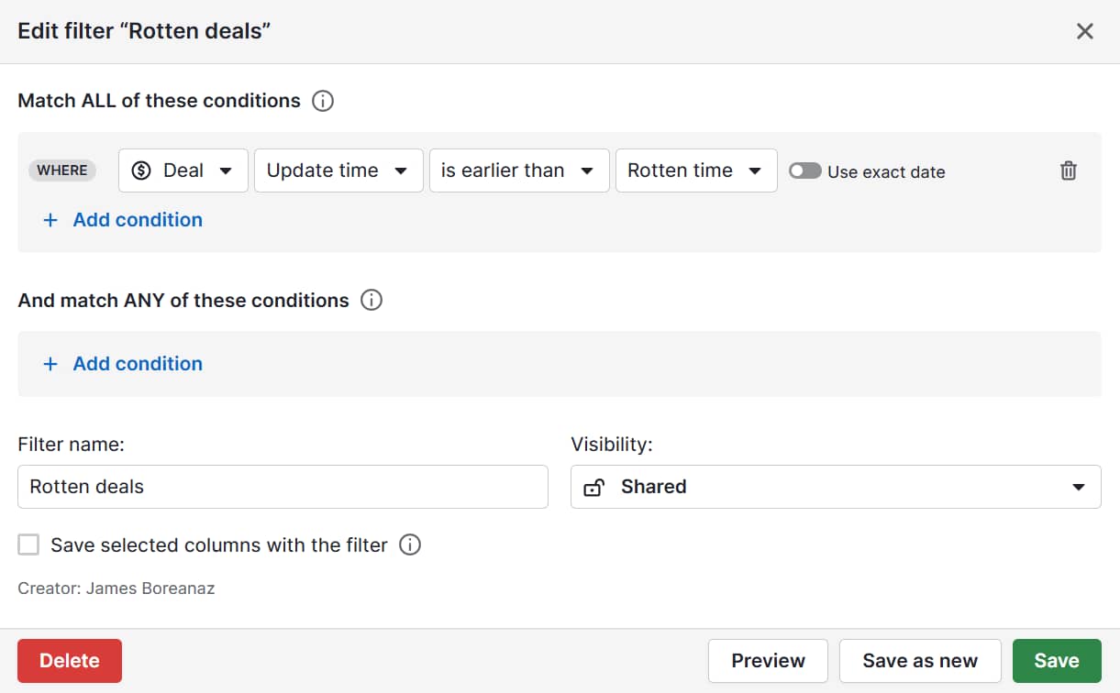Click the Save as new button
Screen dimensions: 1120x693
(920, 661)
